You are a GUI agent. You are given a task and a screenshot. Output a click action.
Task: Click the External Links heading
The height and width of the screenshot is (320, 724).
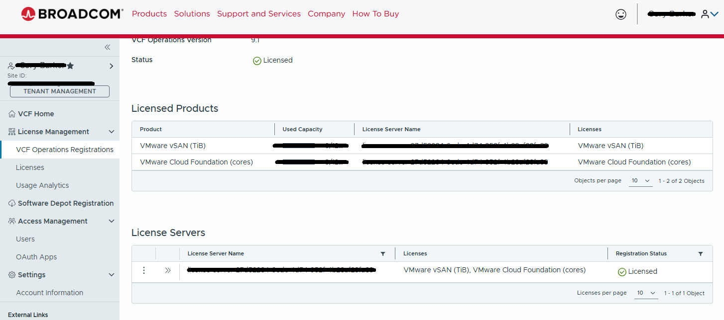(28, 315)
